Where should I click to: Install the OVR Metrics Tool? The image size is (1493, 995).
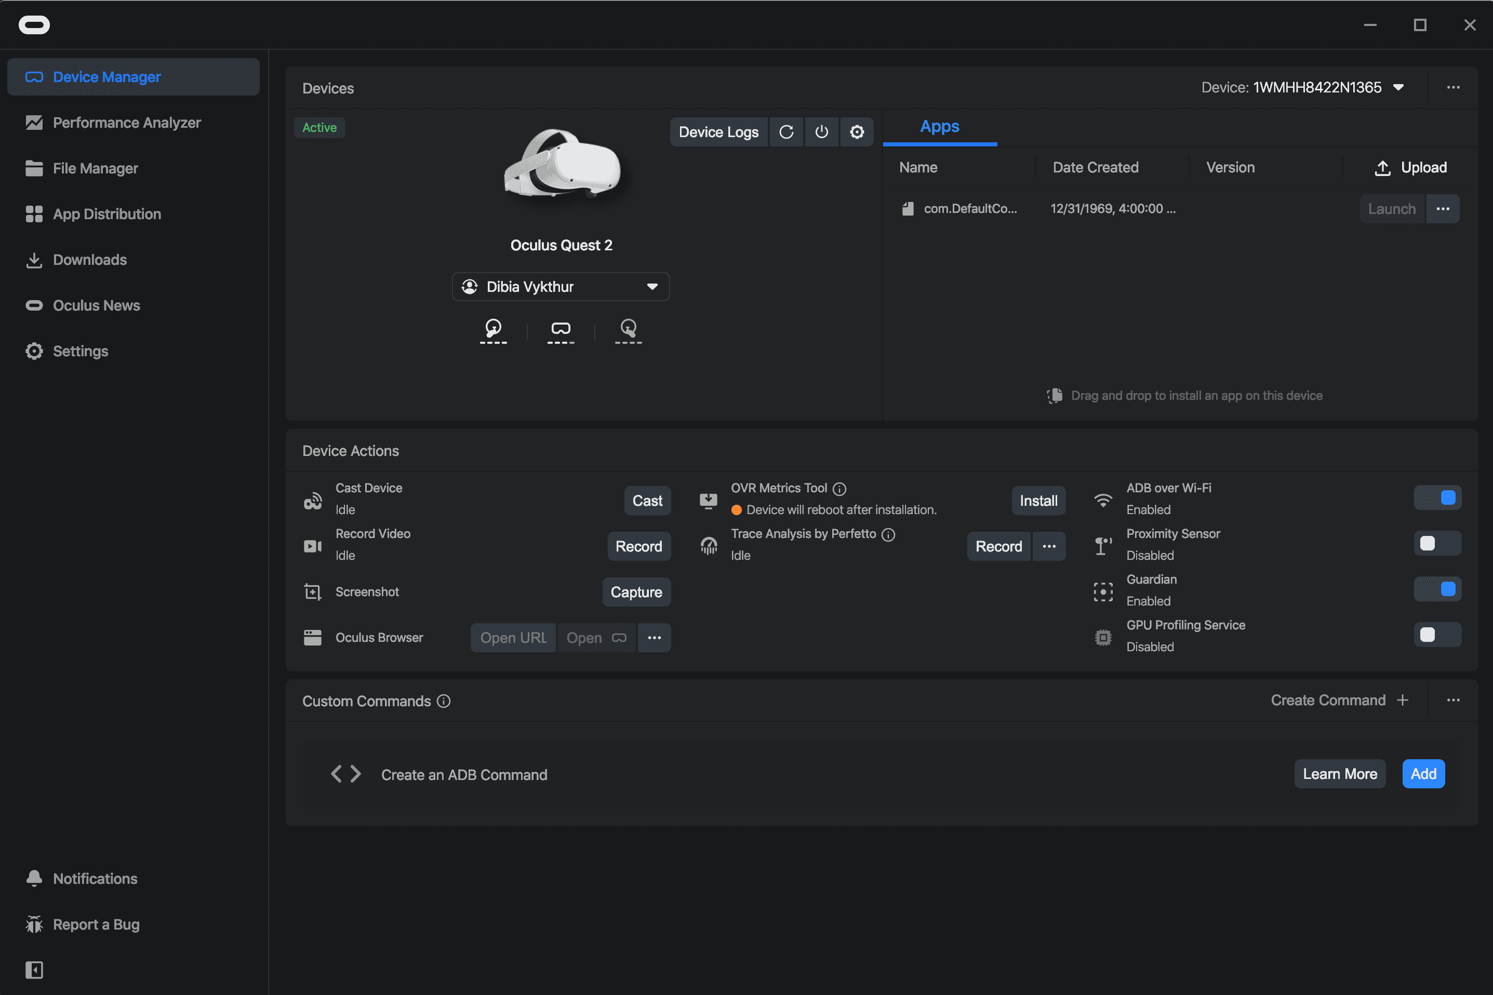[1038, 501]
